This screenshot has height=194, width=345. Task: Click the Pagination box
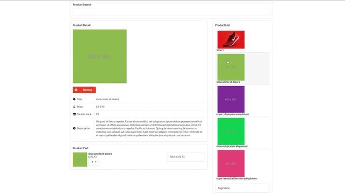(242, 188)
